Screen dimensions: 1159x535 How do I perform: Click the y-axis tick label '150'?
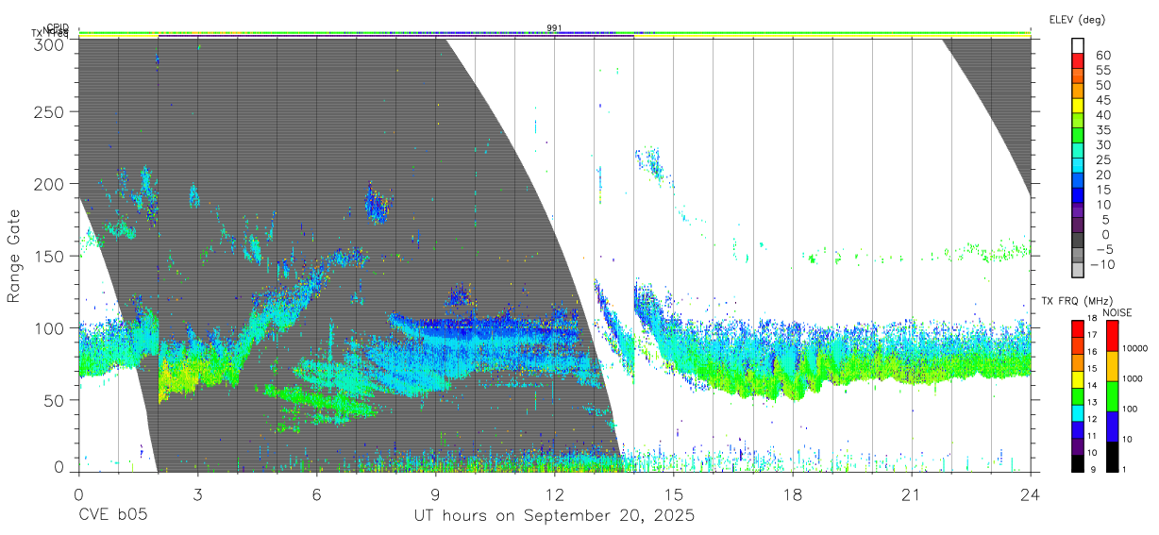click(49, 256)
